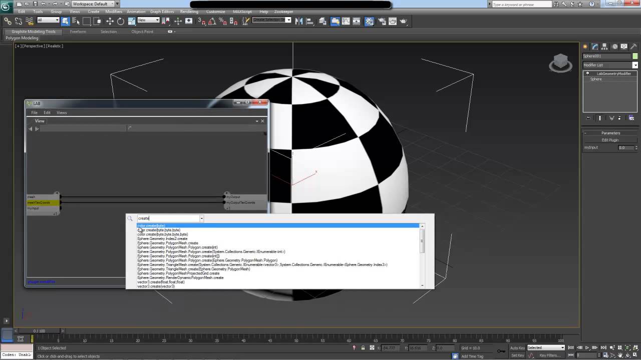Open the Curve Editor icon

pyautogui.click(x=346, y=21)
